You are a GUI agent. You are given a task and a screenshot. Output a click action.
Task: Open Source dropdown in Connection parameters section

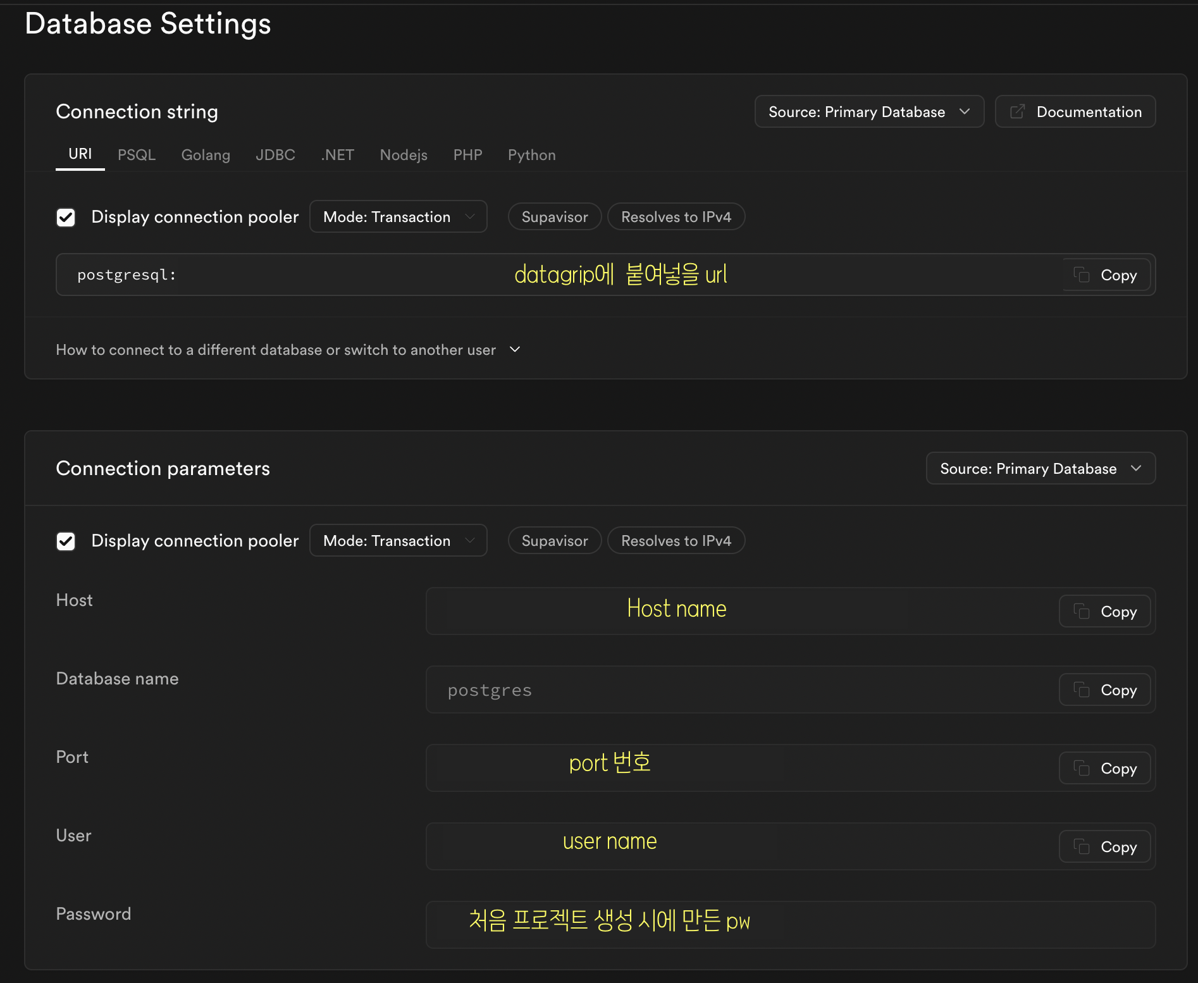(x=1041, y=469)
